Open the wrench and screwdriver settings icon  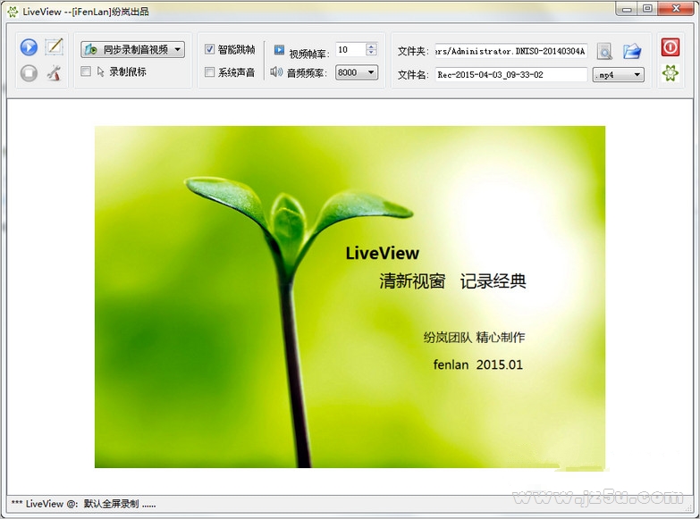pos(55,72)
